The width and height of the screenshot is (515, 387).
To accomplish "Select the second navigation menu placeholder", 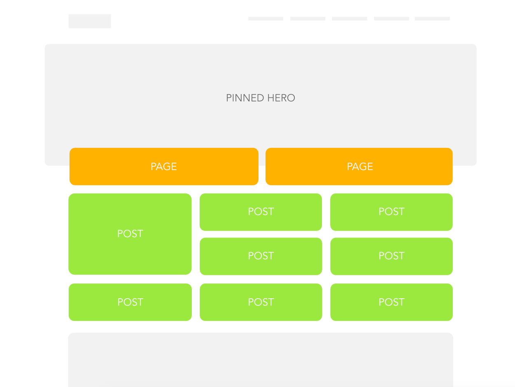I will pos(308,18).
